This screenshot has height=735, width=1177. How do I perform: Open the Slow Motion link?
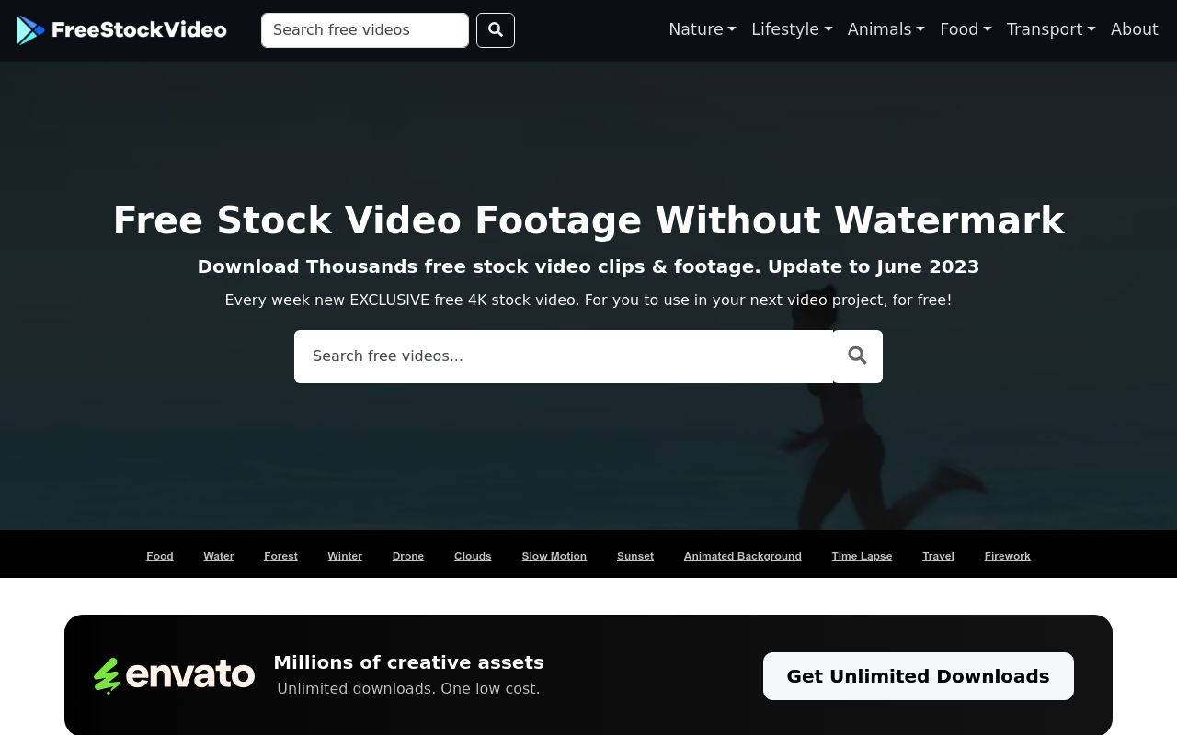(554, 555)
